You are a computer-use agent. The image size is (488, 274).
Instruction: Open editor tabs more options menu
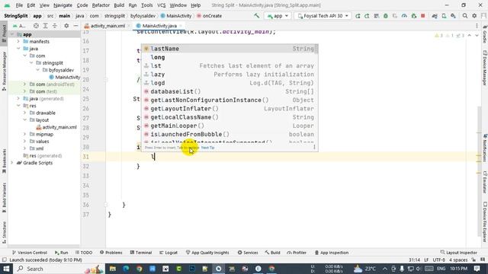477,26
